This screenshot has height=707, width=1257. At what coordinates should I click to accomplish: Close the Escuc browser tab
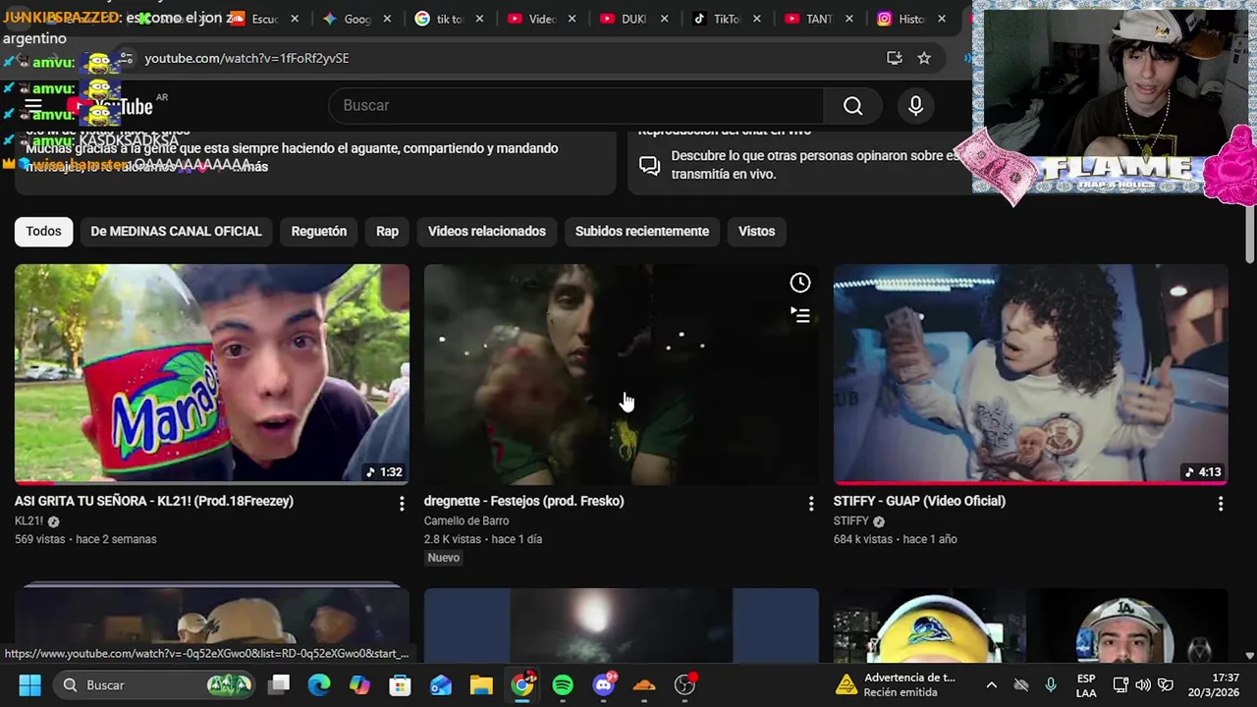[x=295, y=19]
